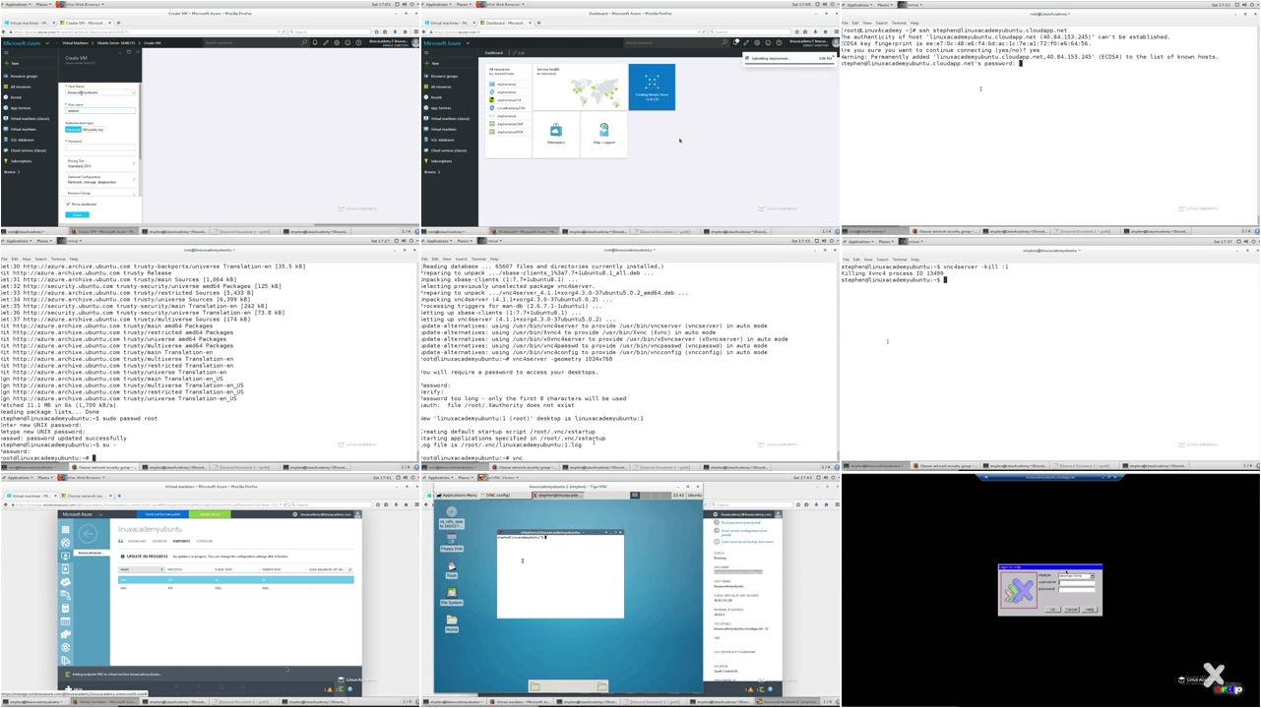Click back arrow in classic Azure portal
The width and height of the screenshot is (1261, 708).
click(x=88, y=534)
